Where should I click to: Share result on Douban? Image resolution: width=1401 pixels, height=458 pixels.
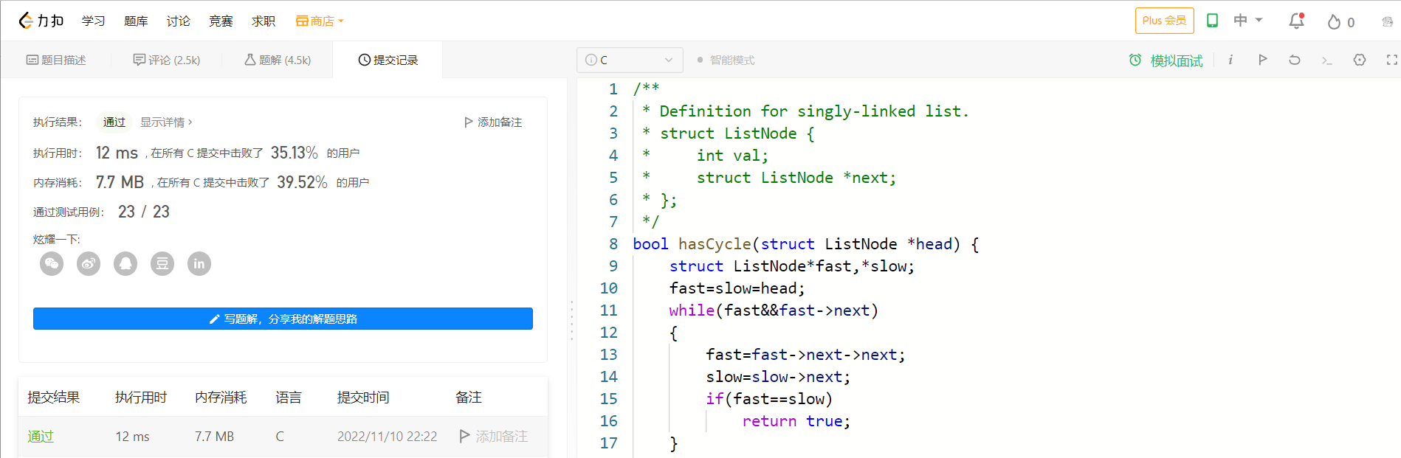point(162,263)
